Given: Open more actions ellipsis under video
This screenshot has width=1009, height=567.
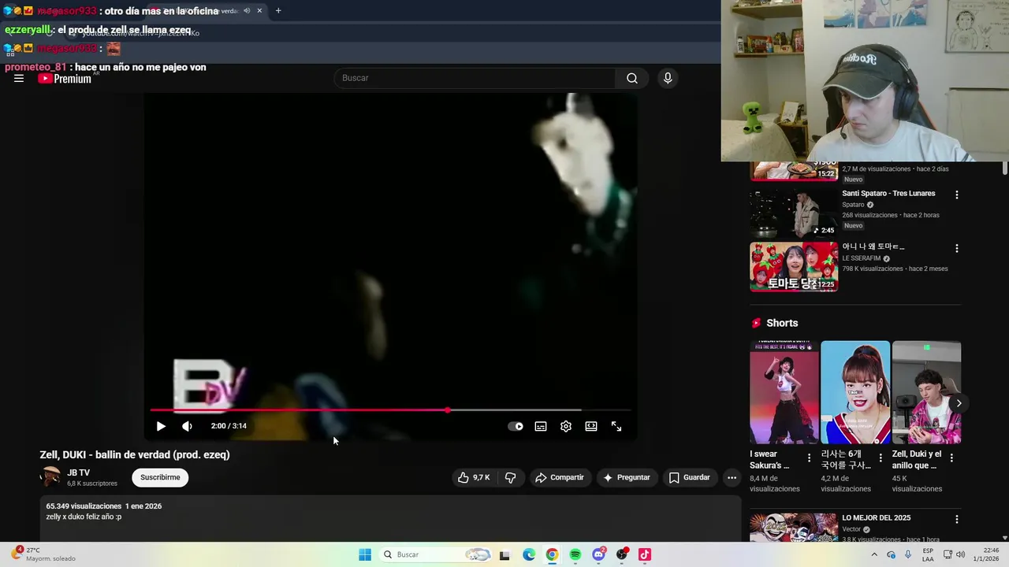Looking at the screenshot, I should (x=732, y=477).
